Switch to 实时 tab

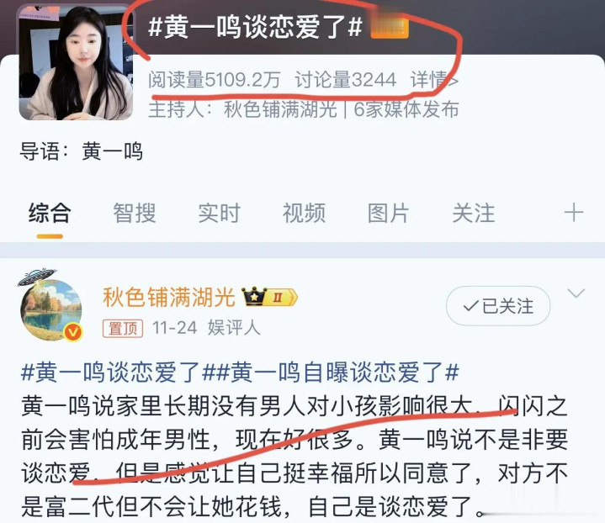(x=219, y=213)
